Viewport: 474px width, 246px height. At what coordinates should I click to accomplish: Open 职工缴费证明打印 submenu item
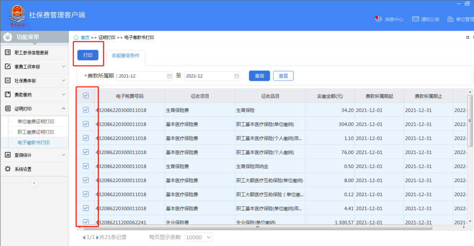click(36, 132)
